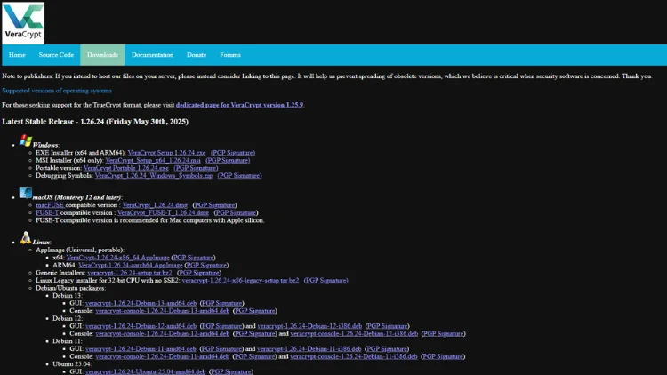Download VeraCrypt Setup 1.26.24.exe installer
This screenshot has height=375, width=667.
click(165, 153)
